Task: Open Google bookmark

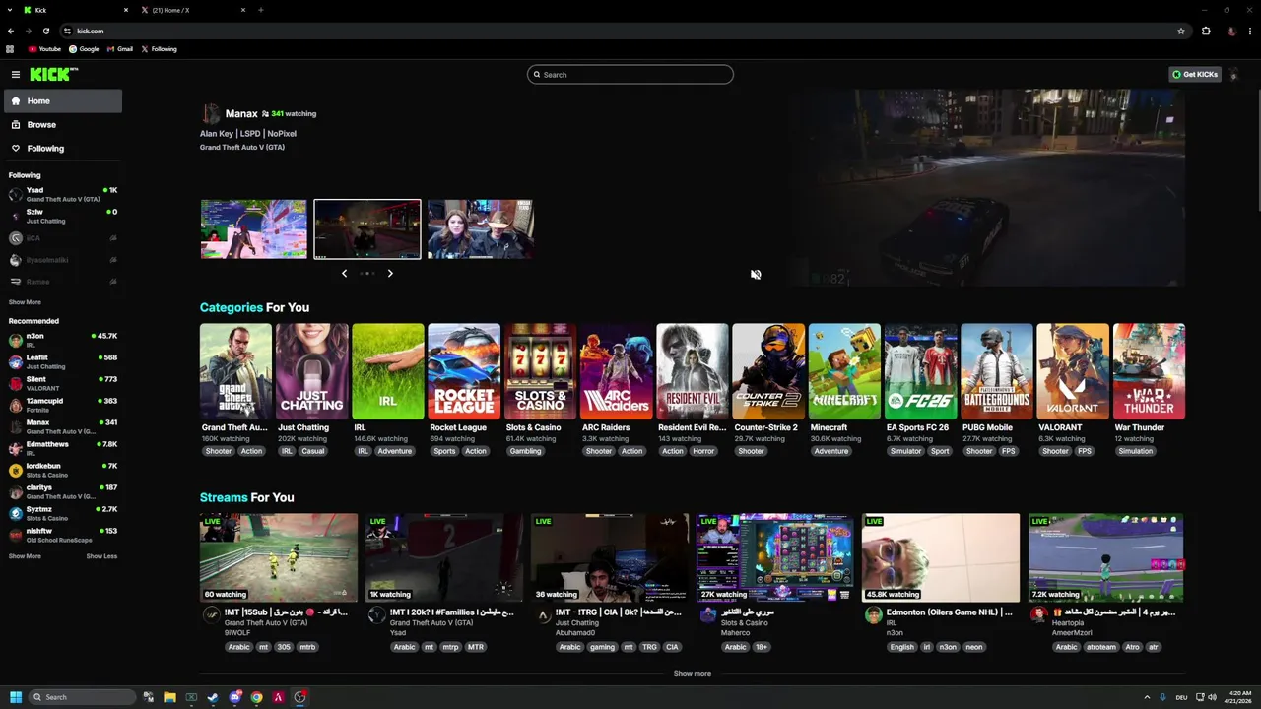Action: click(x=84, y=48)
